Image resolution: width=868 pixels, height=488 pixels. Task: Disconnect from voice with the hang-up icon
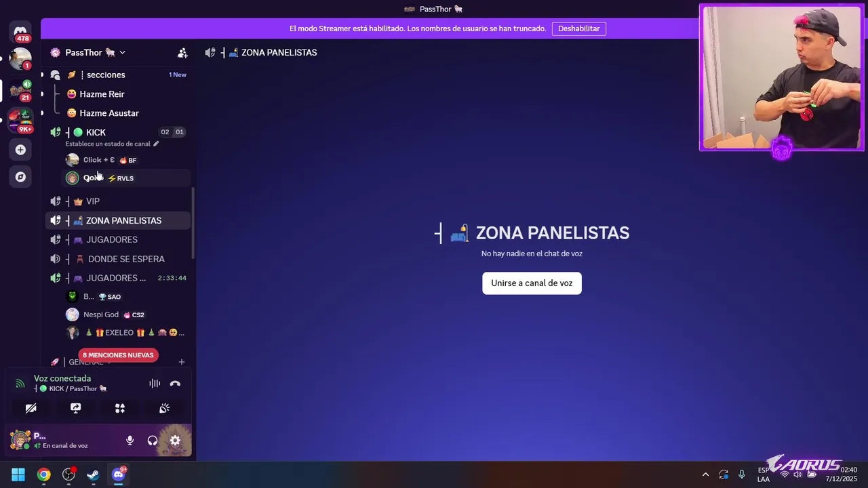(175, 384)
